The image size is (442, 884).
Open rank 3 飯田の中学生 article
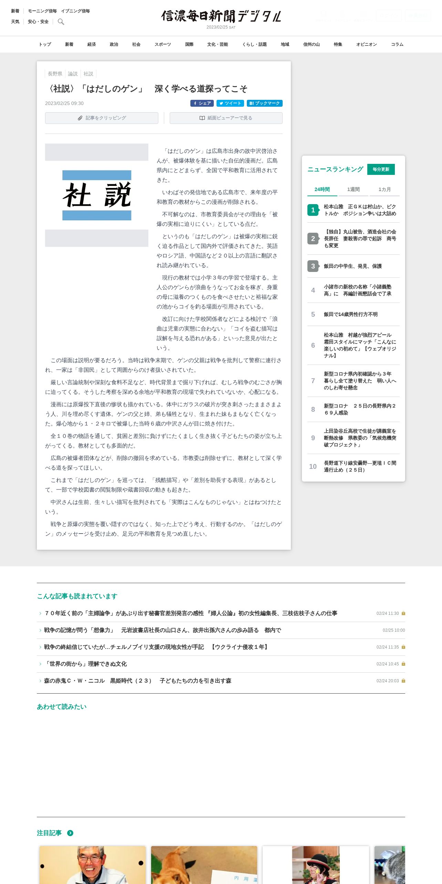point(353,266)
